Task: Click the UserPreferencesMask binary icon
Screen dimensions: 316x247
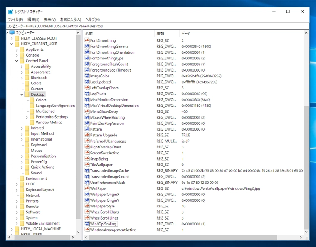Action: [87, 182]
